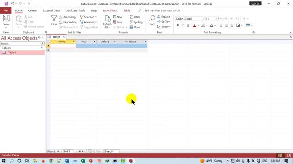This screenshot has width=293, height=164.
Task: Open the File menu
Action: [x=5, y=10]
